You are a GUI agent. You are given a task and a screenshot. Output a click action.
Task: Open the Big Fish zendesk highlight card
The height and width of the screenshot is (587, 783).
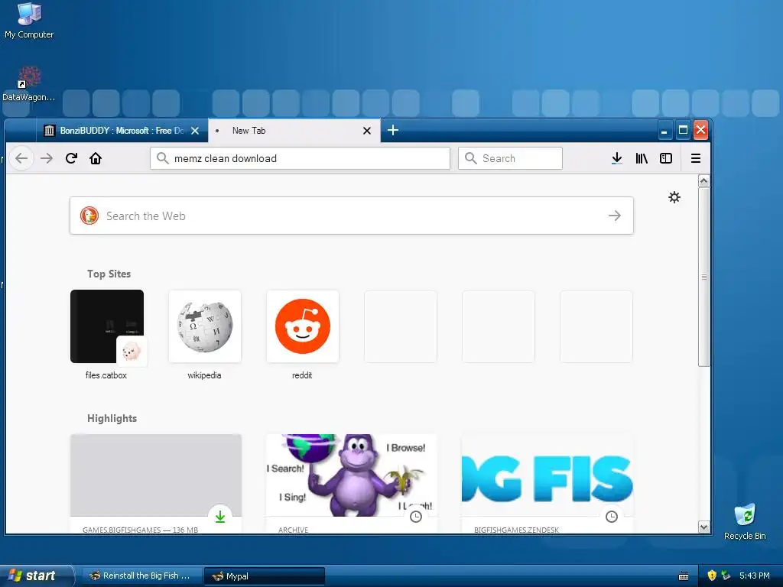click(x=547, y=484)
